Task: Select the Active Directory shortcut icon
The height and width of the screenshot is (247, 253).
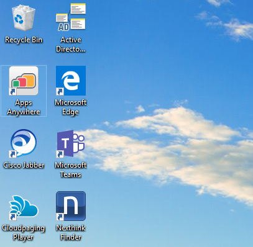Action: pos(71,17)
